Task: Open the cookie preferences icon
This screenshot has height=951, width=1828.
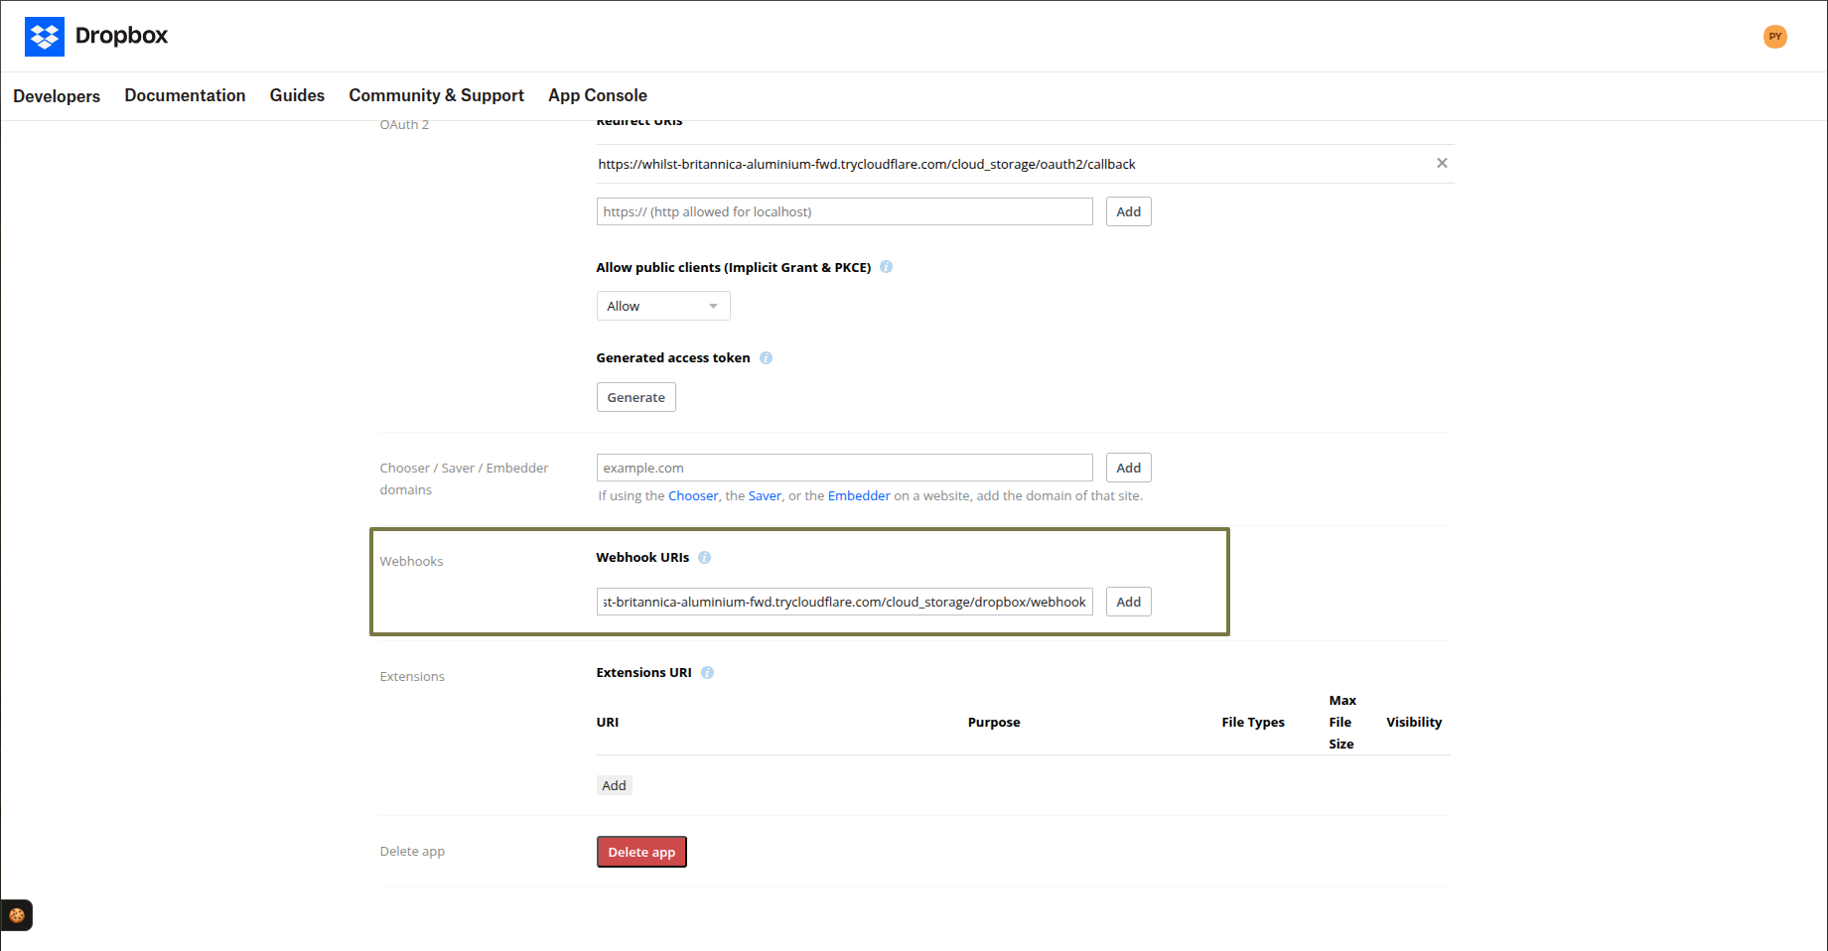Action: tap(17, 915)
